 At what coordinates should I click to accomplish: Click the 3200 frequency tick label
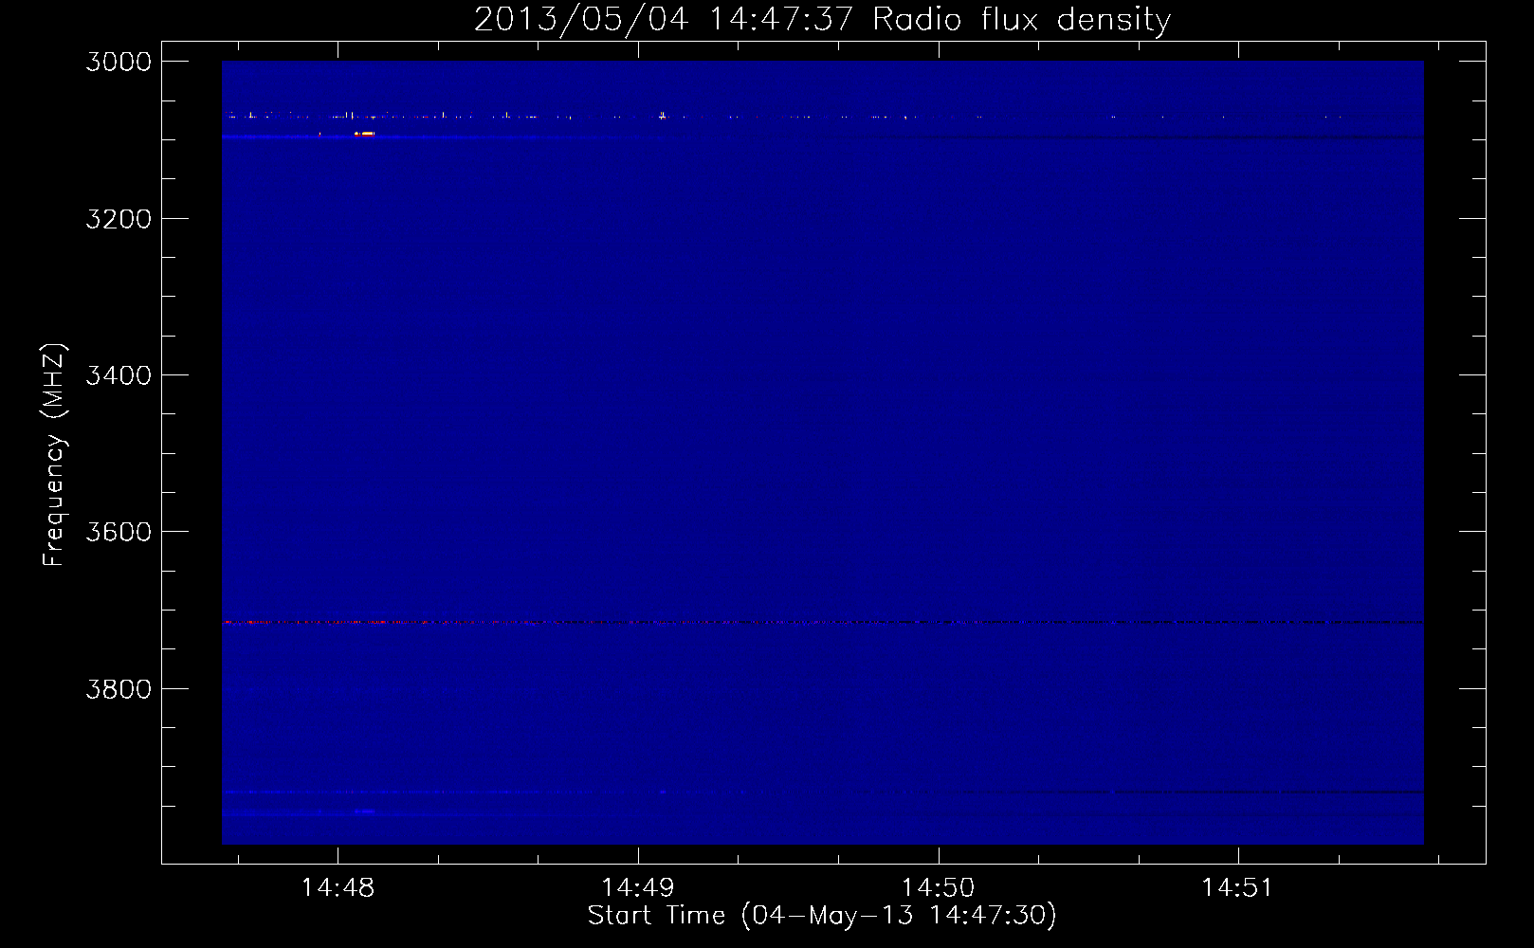119,219
